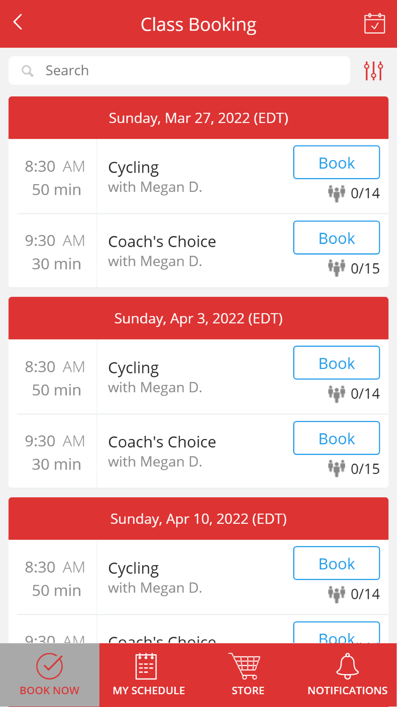This screenshot has height=707, width=397.
Task: Click the attendees icon for Apr 3 Coach's Choice
Action: coord(336,468)
